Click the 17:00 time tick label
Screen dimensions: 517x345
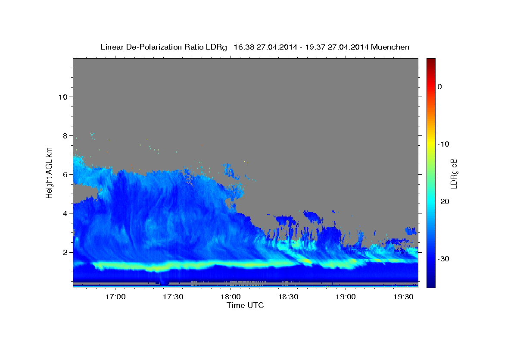115,297
